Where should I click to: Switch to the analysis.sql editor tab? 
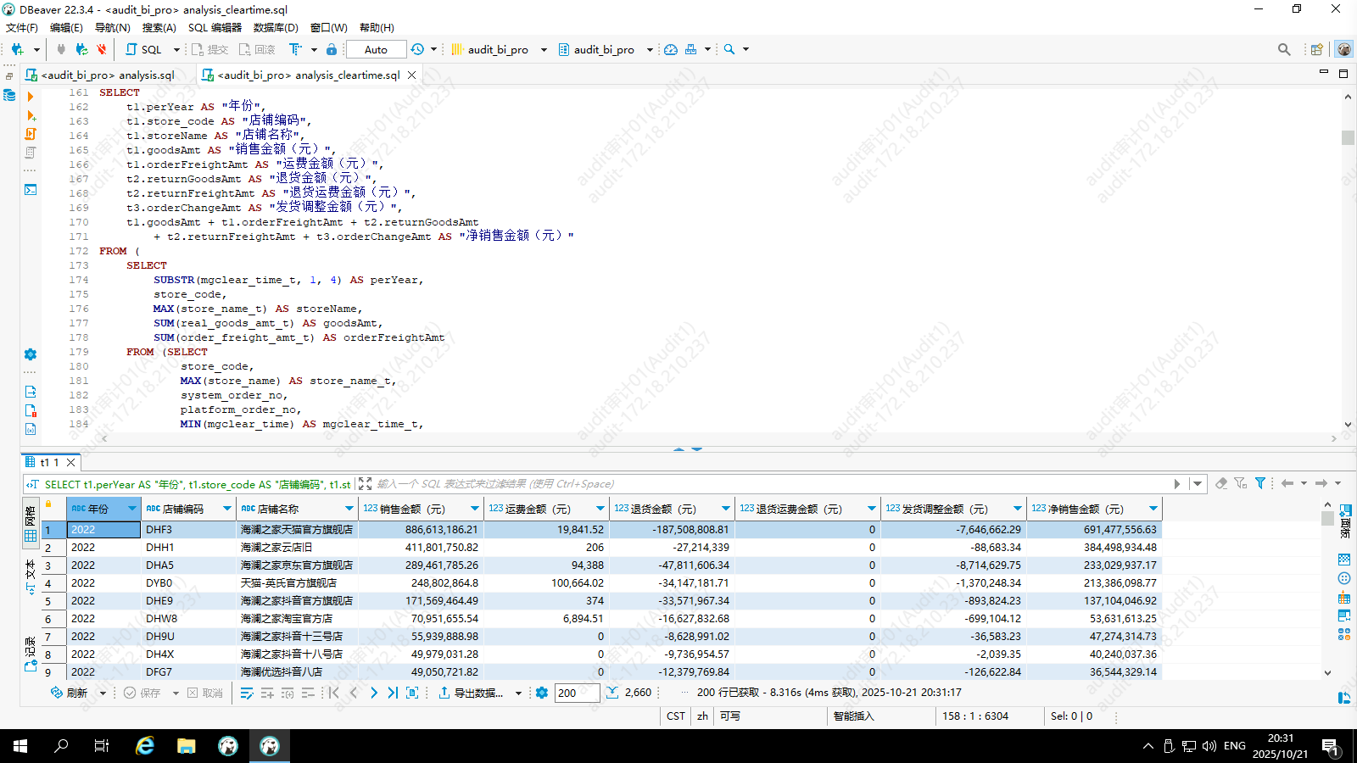click(108, 75)
